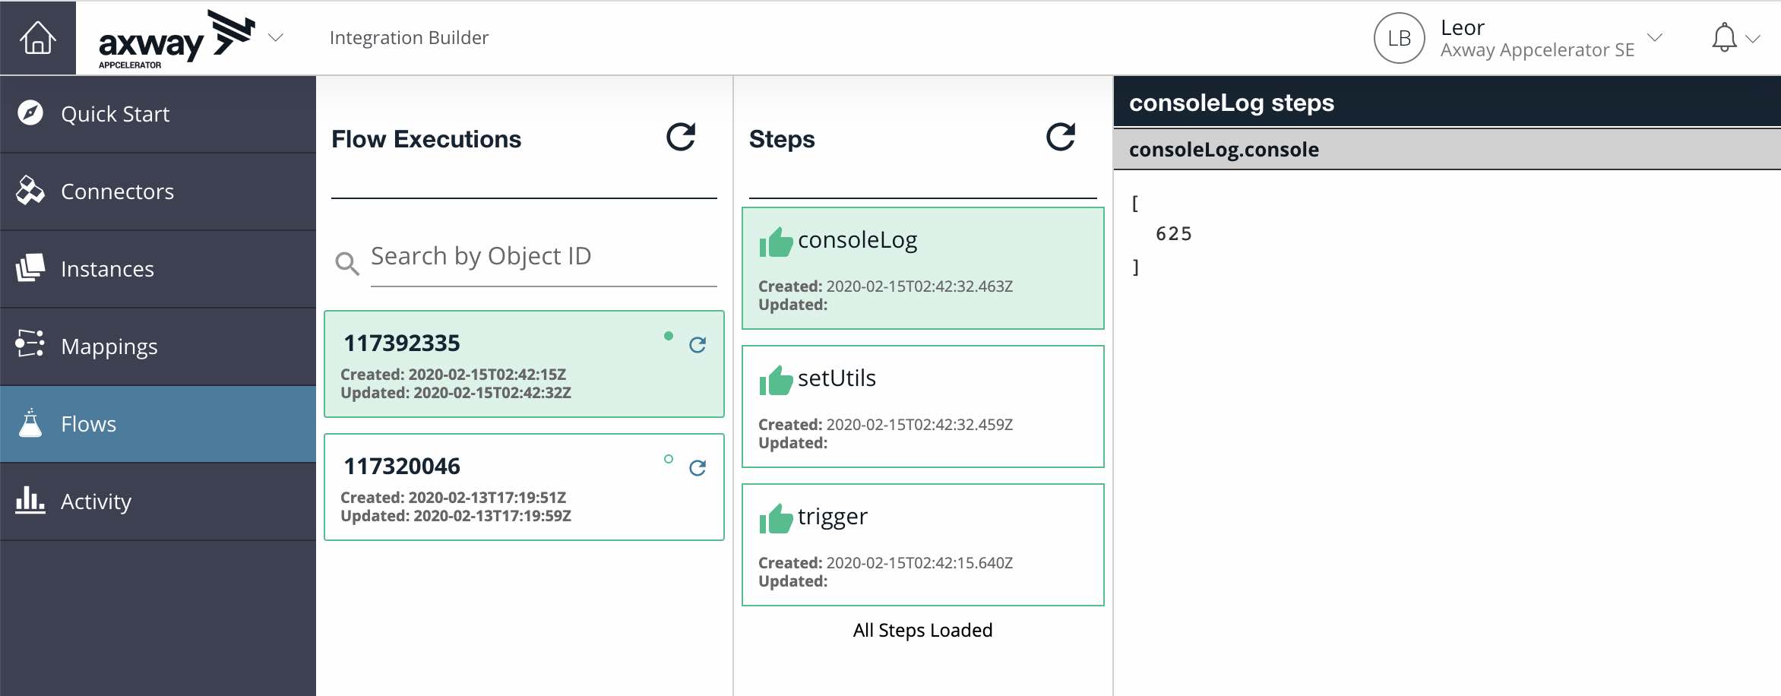Go to the Instances section
The height and width of the screenshot is (696, 1781).
[158, 269]
